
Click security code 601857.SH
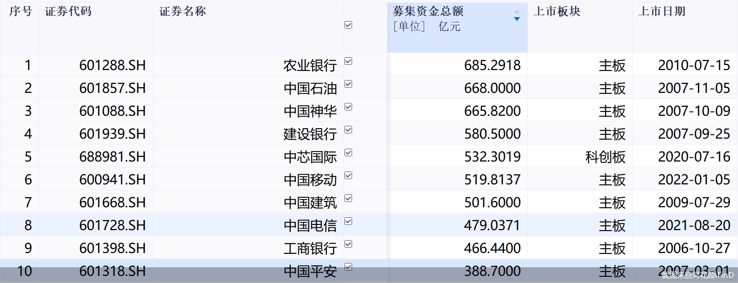coord(112,88)
